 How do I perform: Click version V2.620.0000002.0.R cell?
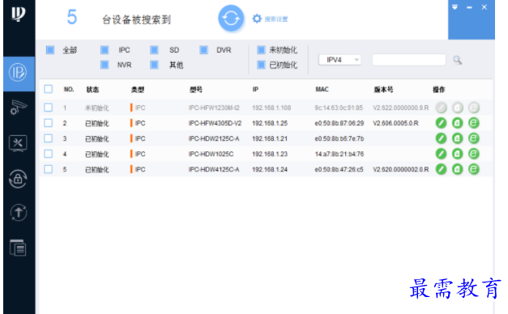[401, 170]
